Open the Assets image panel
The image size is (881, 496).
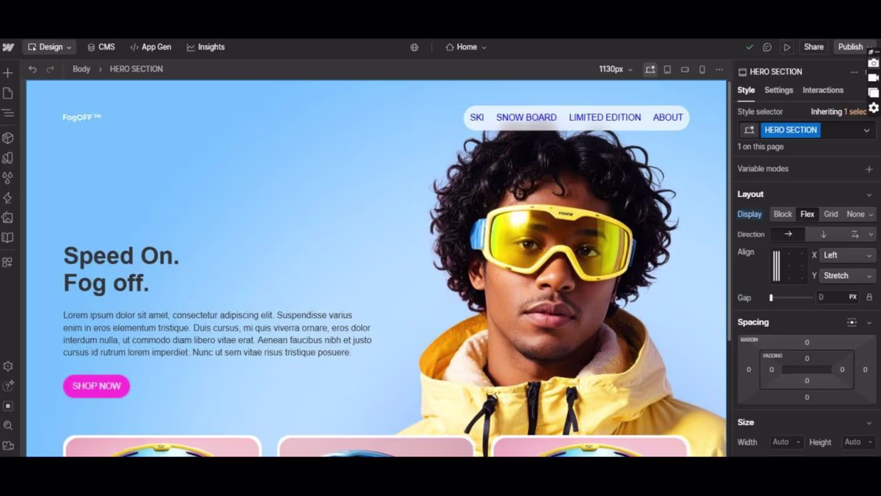(8, 218)
